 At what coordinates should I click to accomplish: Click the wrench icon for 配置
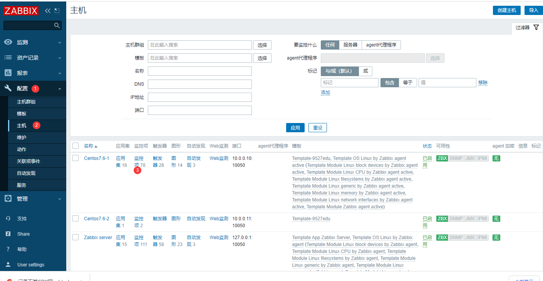click(x=8, y=88)
